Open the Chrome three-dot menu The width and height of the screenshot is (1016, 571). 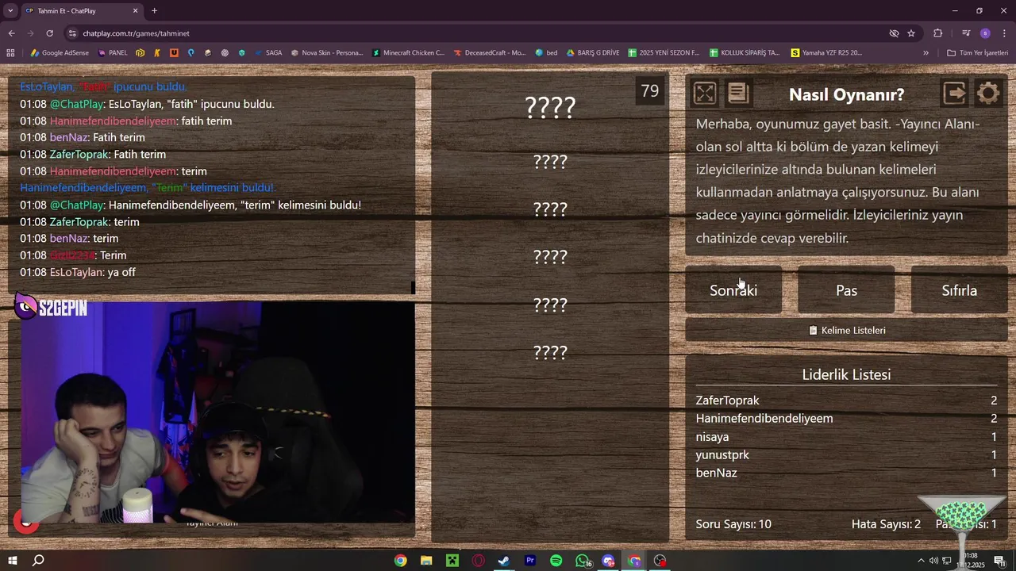click(1004, 33)
